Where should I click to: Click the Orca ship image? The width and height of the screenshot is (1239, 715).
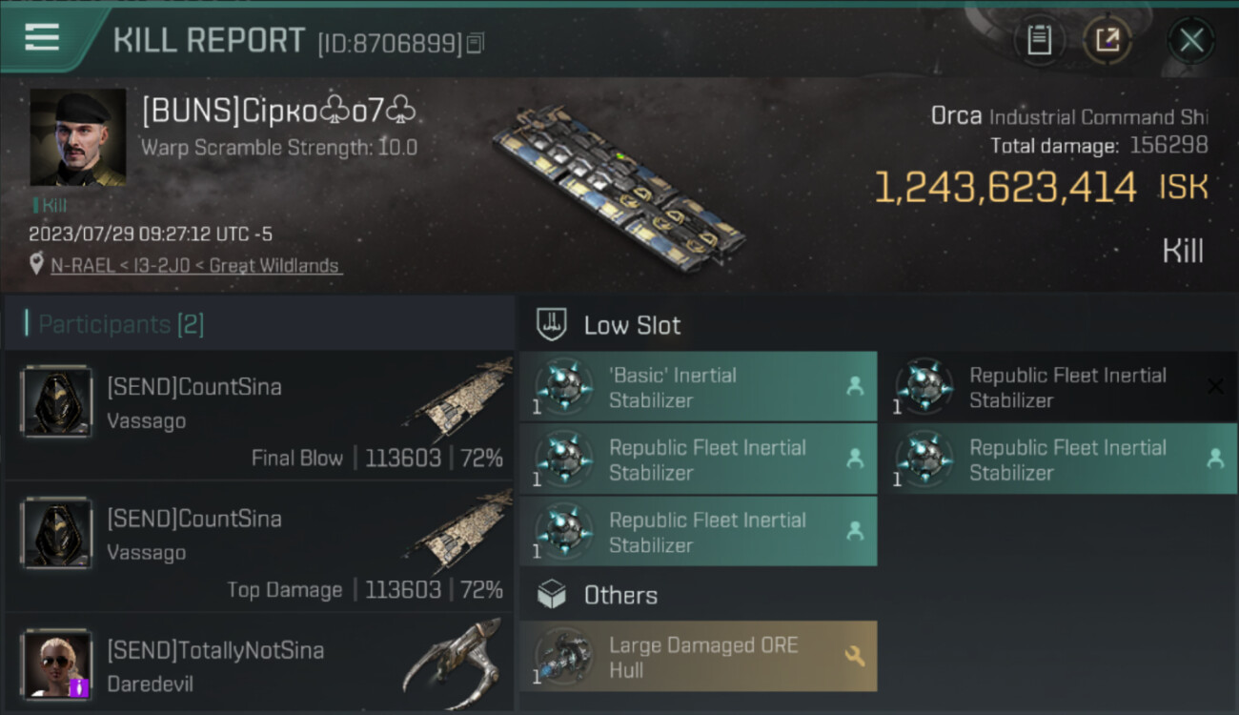coord(618,186)
